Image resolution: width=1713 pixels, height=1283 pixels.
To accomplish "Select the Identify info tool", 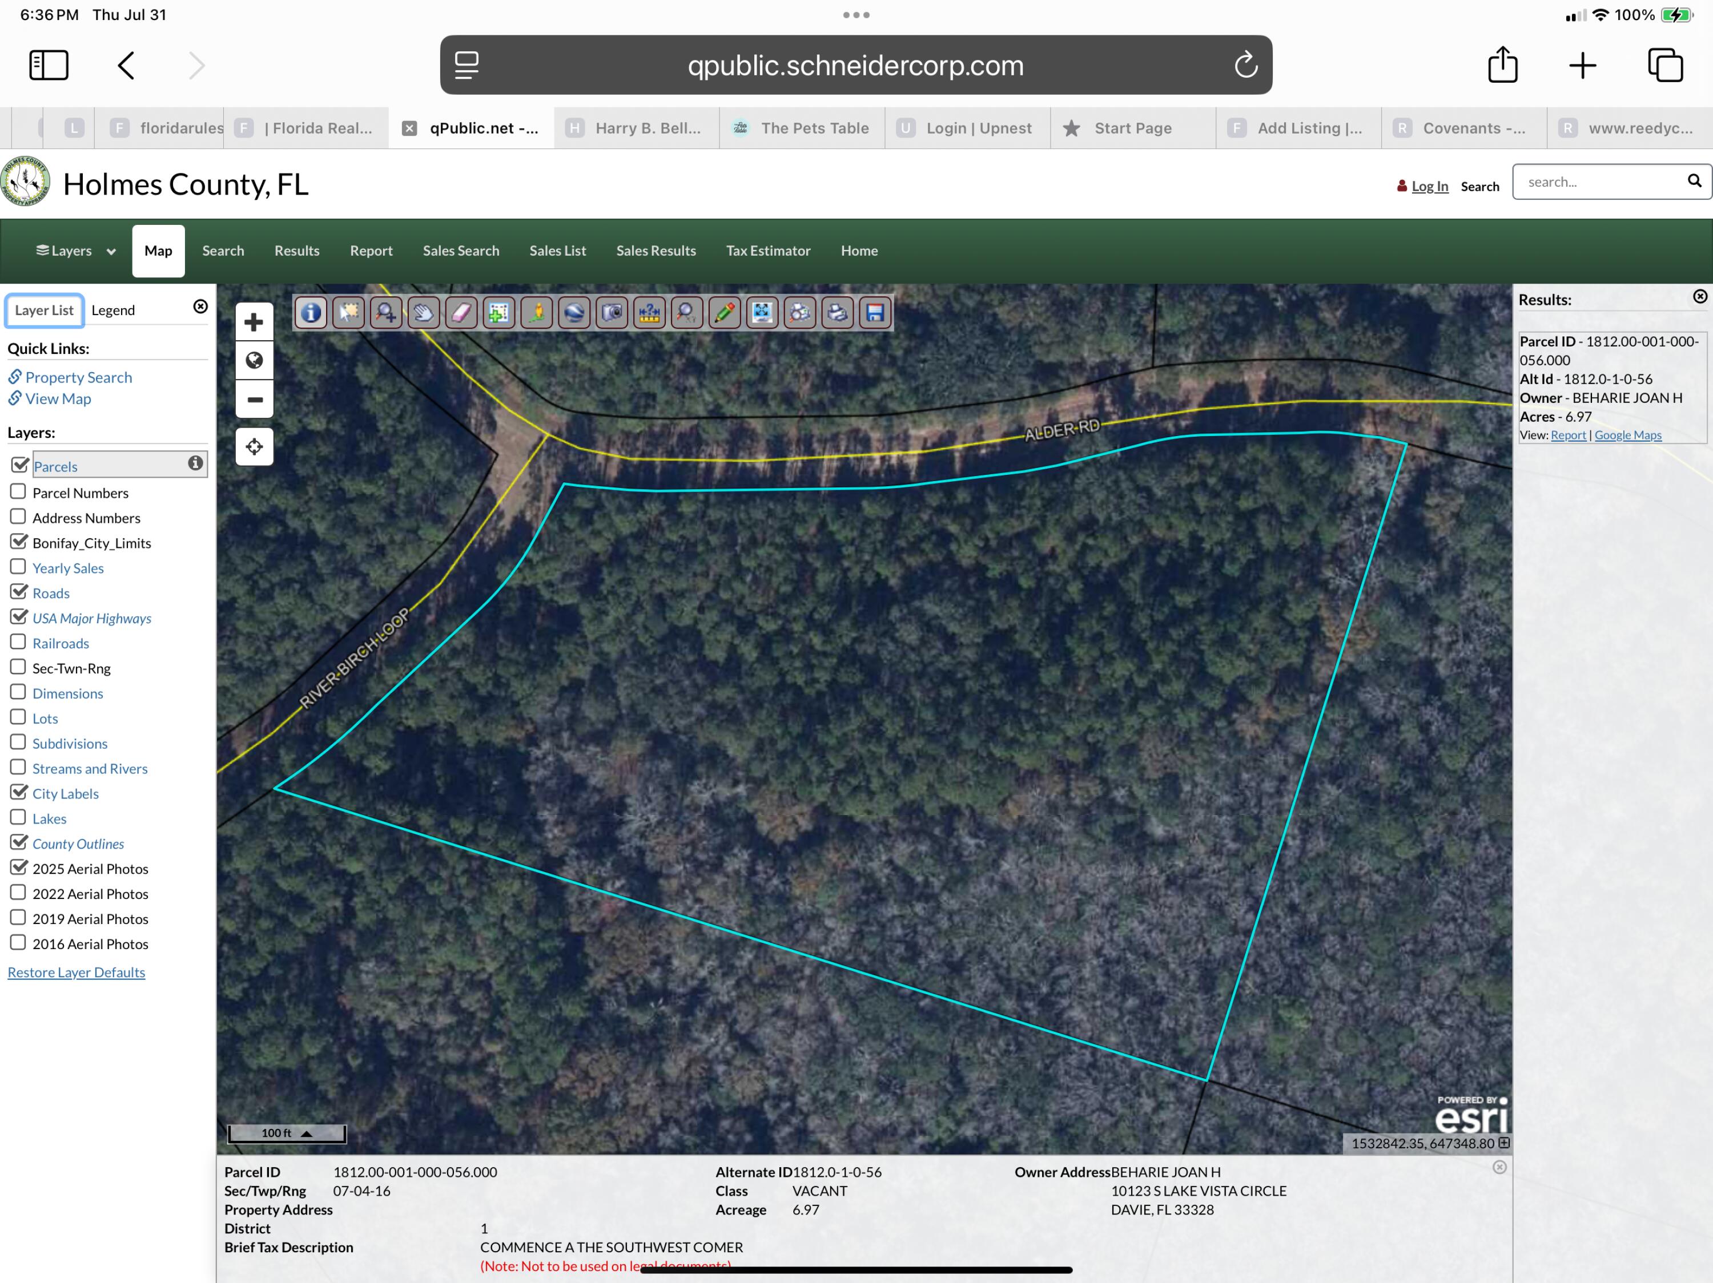I will pos(311,313).
